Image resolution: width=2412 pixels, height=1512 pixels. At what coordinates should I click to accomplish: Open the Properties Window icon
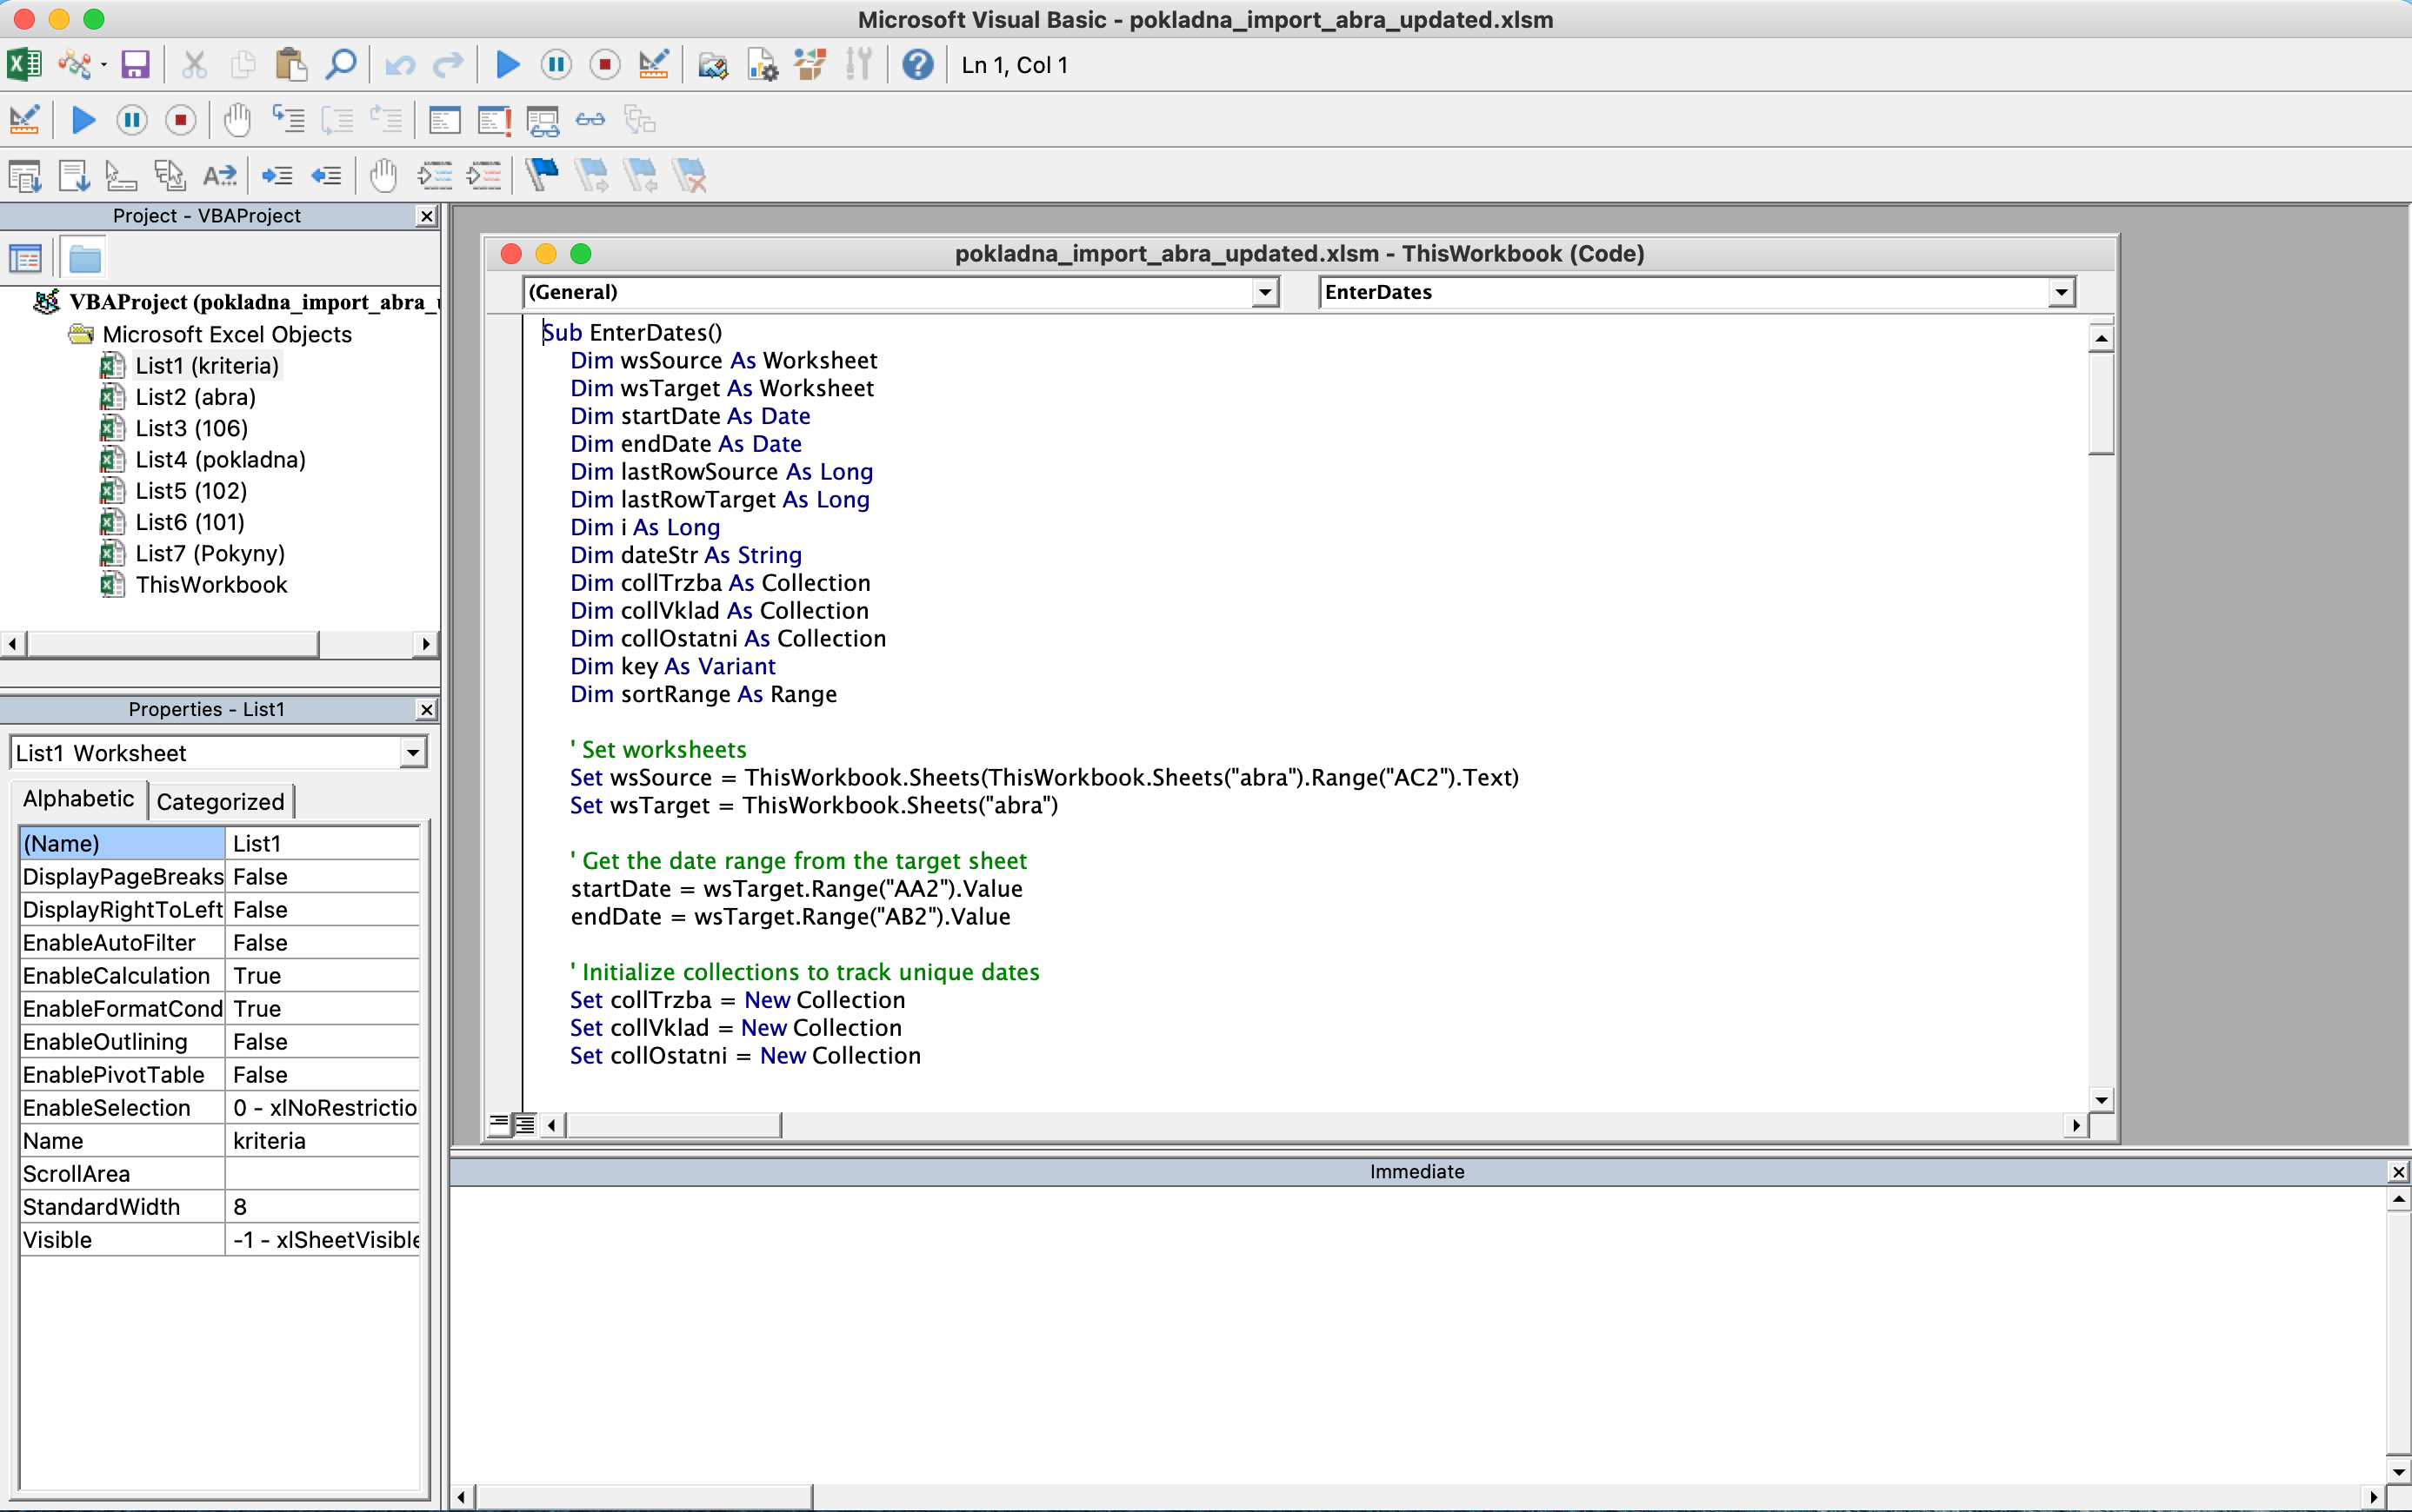click(x=763, y=65)
